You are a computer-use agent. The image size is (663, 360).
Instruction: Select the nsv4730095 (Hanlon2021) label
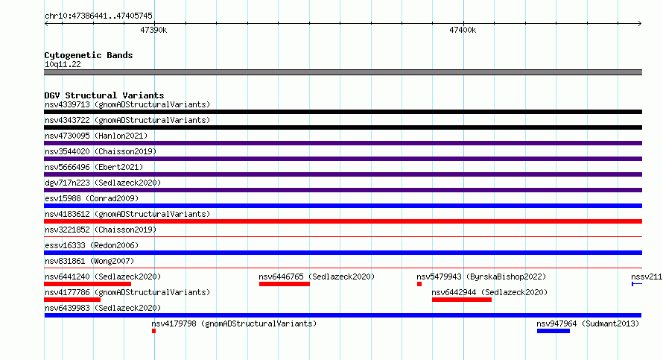tap(96, 136)
